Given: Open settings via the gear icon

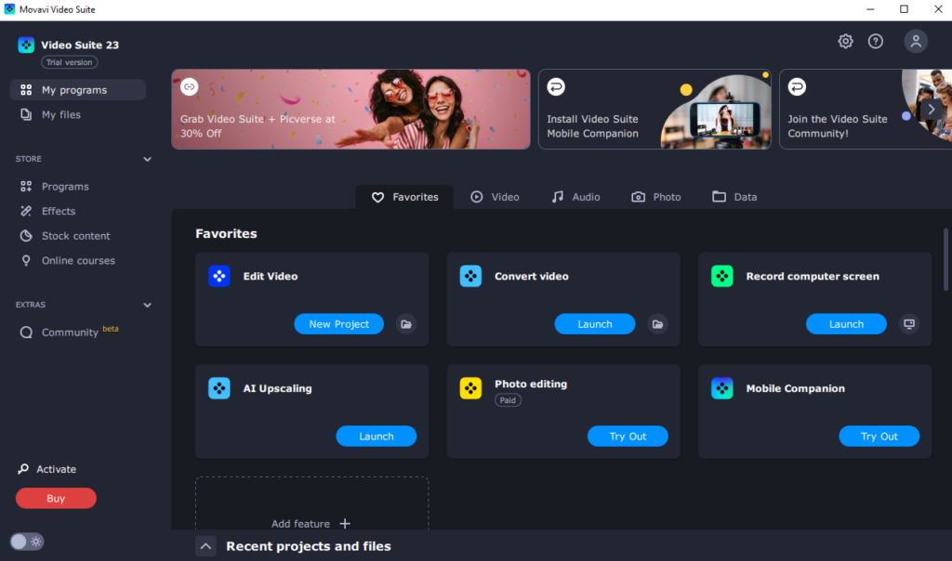Looking at the screenshot, I should 845,41.
